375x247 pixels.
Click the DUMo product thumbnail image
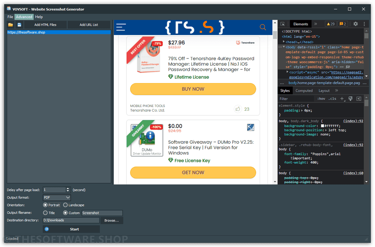click(x=147, y=140)
